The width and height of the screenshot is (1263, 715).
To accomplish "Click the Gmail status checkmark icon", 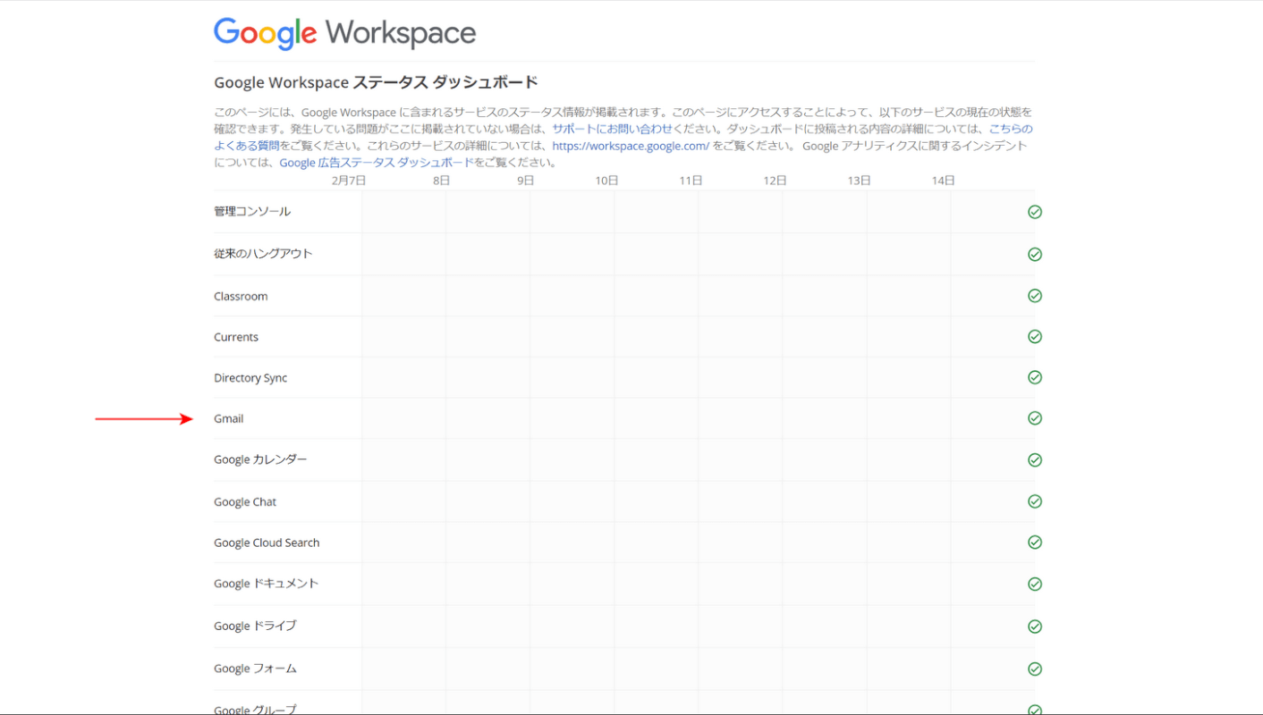I will click(1035, 418).
